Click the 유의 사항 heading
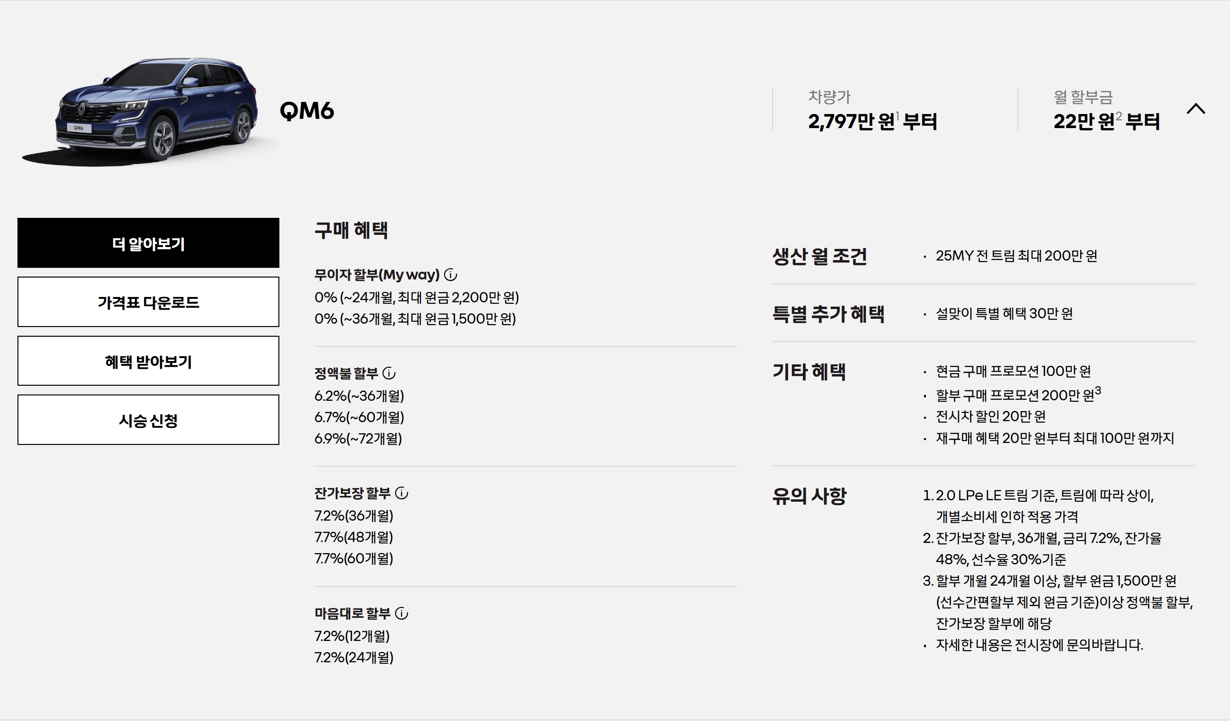Image resolution: width=1230 pixels, height=721 pixels. 809,496
